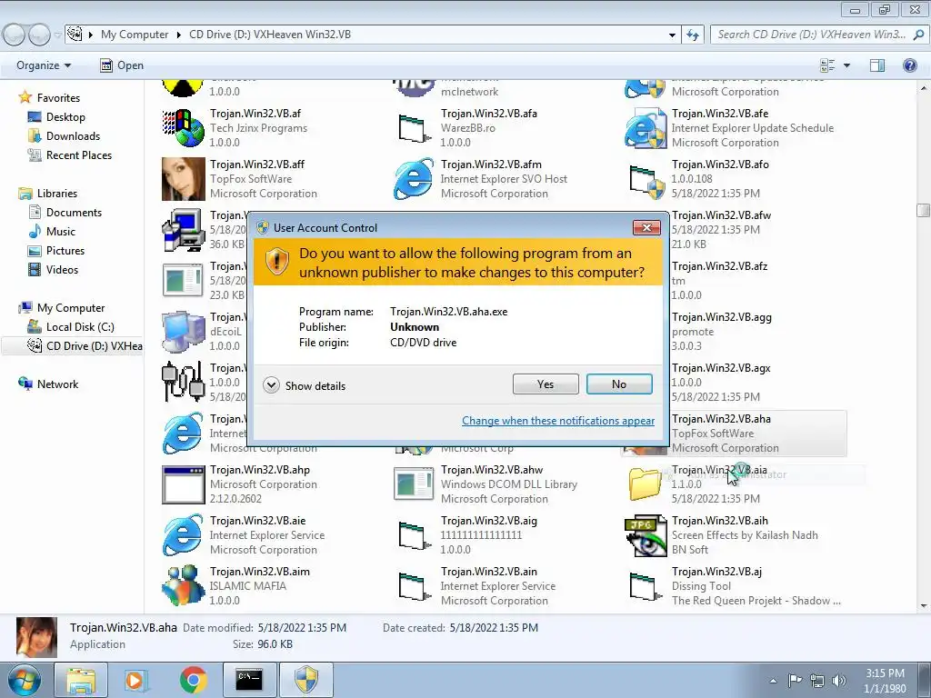This screenshot has height=698, width=931.
Task: Click Yes in User Account Control dialog
Action: [546, 384]
